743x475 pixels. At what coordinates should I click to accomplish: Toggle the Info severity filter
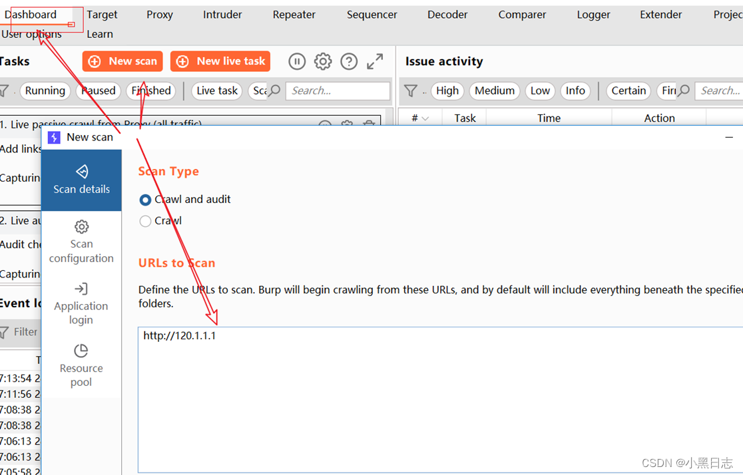tap(575, 90)
